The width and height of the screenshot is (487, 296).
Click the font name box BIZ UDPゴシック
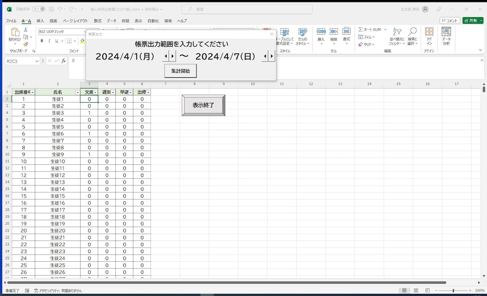(x=61, y=32)
